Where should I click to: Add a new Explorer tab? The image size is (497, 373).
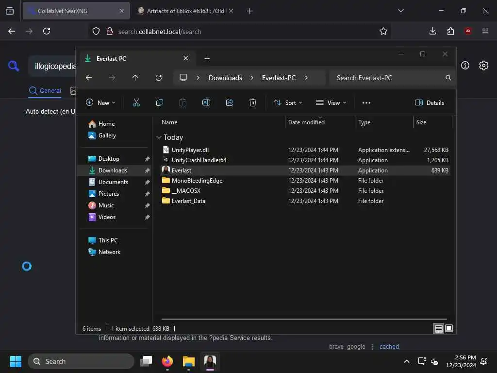pyautogui.click(x=207, y=59)
